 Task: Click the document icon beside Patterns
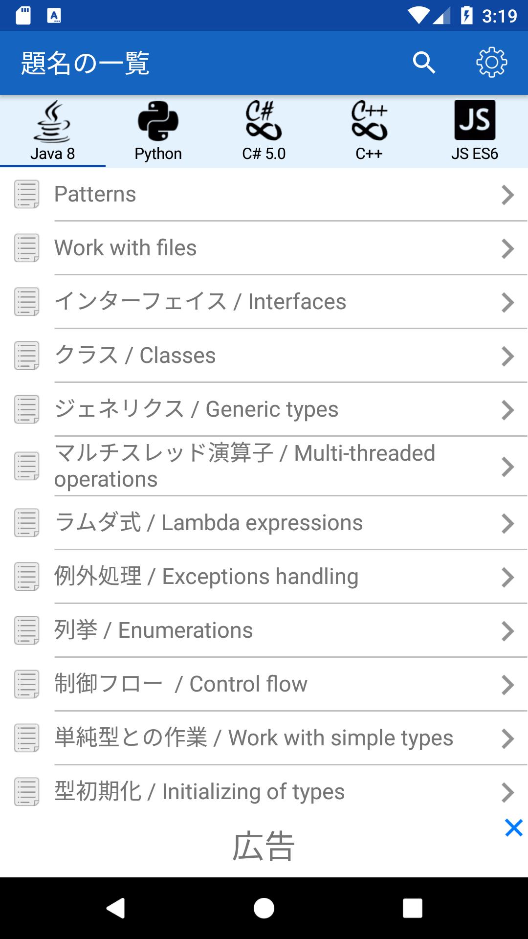pos(26,194)
